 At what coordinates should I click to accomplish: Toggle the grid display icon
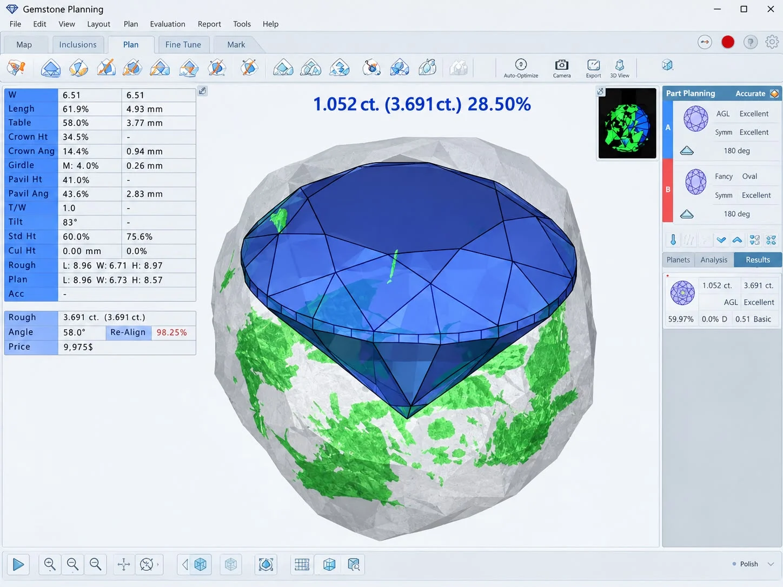coord(302,564)
